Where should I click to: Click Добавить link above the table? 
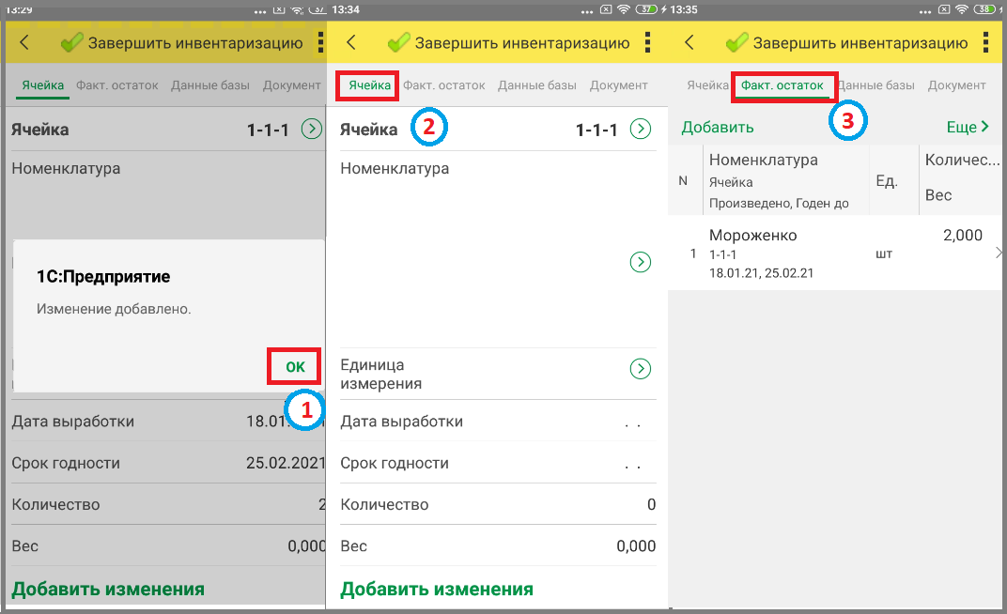[718, 127]
